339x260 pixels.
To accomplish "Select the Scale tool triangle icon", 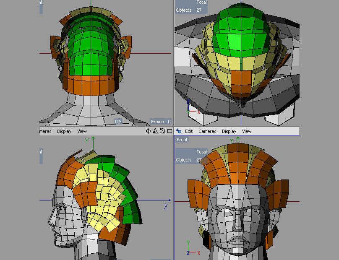I will point(155,131).
